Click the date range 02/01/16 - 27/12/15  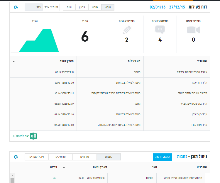click(167, 7)
